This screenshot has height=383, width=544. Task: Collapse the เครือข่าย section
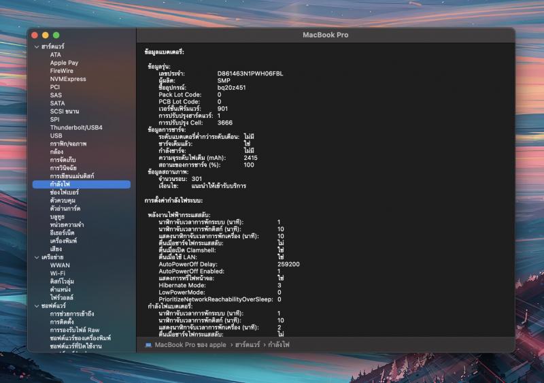[37, 257]
